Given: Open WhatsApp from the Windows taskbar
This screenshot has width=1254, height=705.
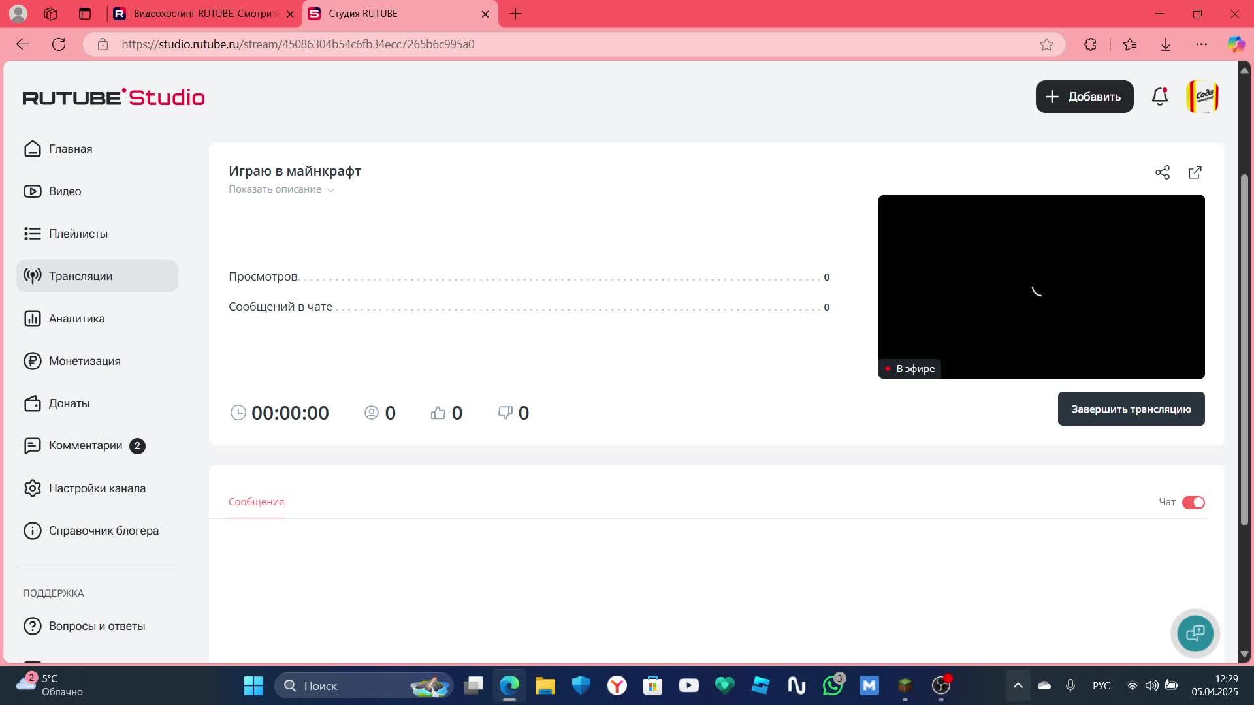Looking at the screenshot, I should point(832,685).
